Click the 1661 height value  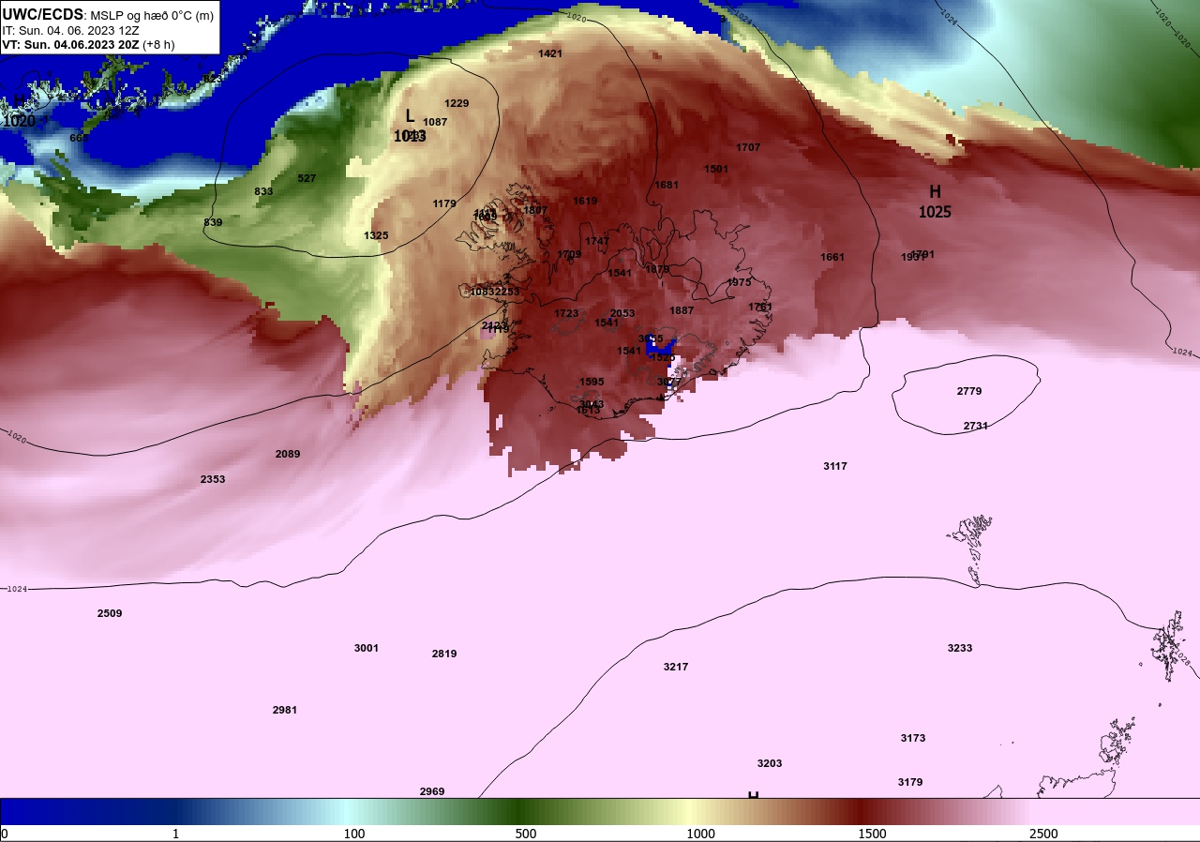tap(832, 257)
